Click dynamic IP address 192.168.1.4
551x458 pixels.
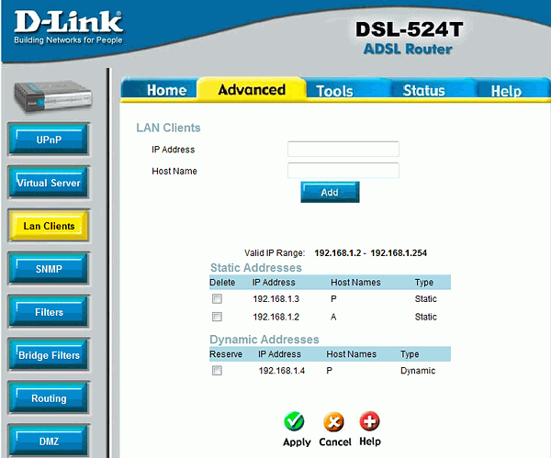click(x=282, y=371)
